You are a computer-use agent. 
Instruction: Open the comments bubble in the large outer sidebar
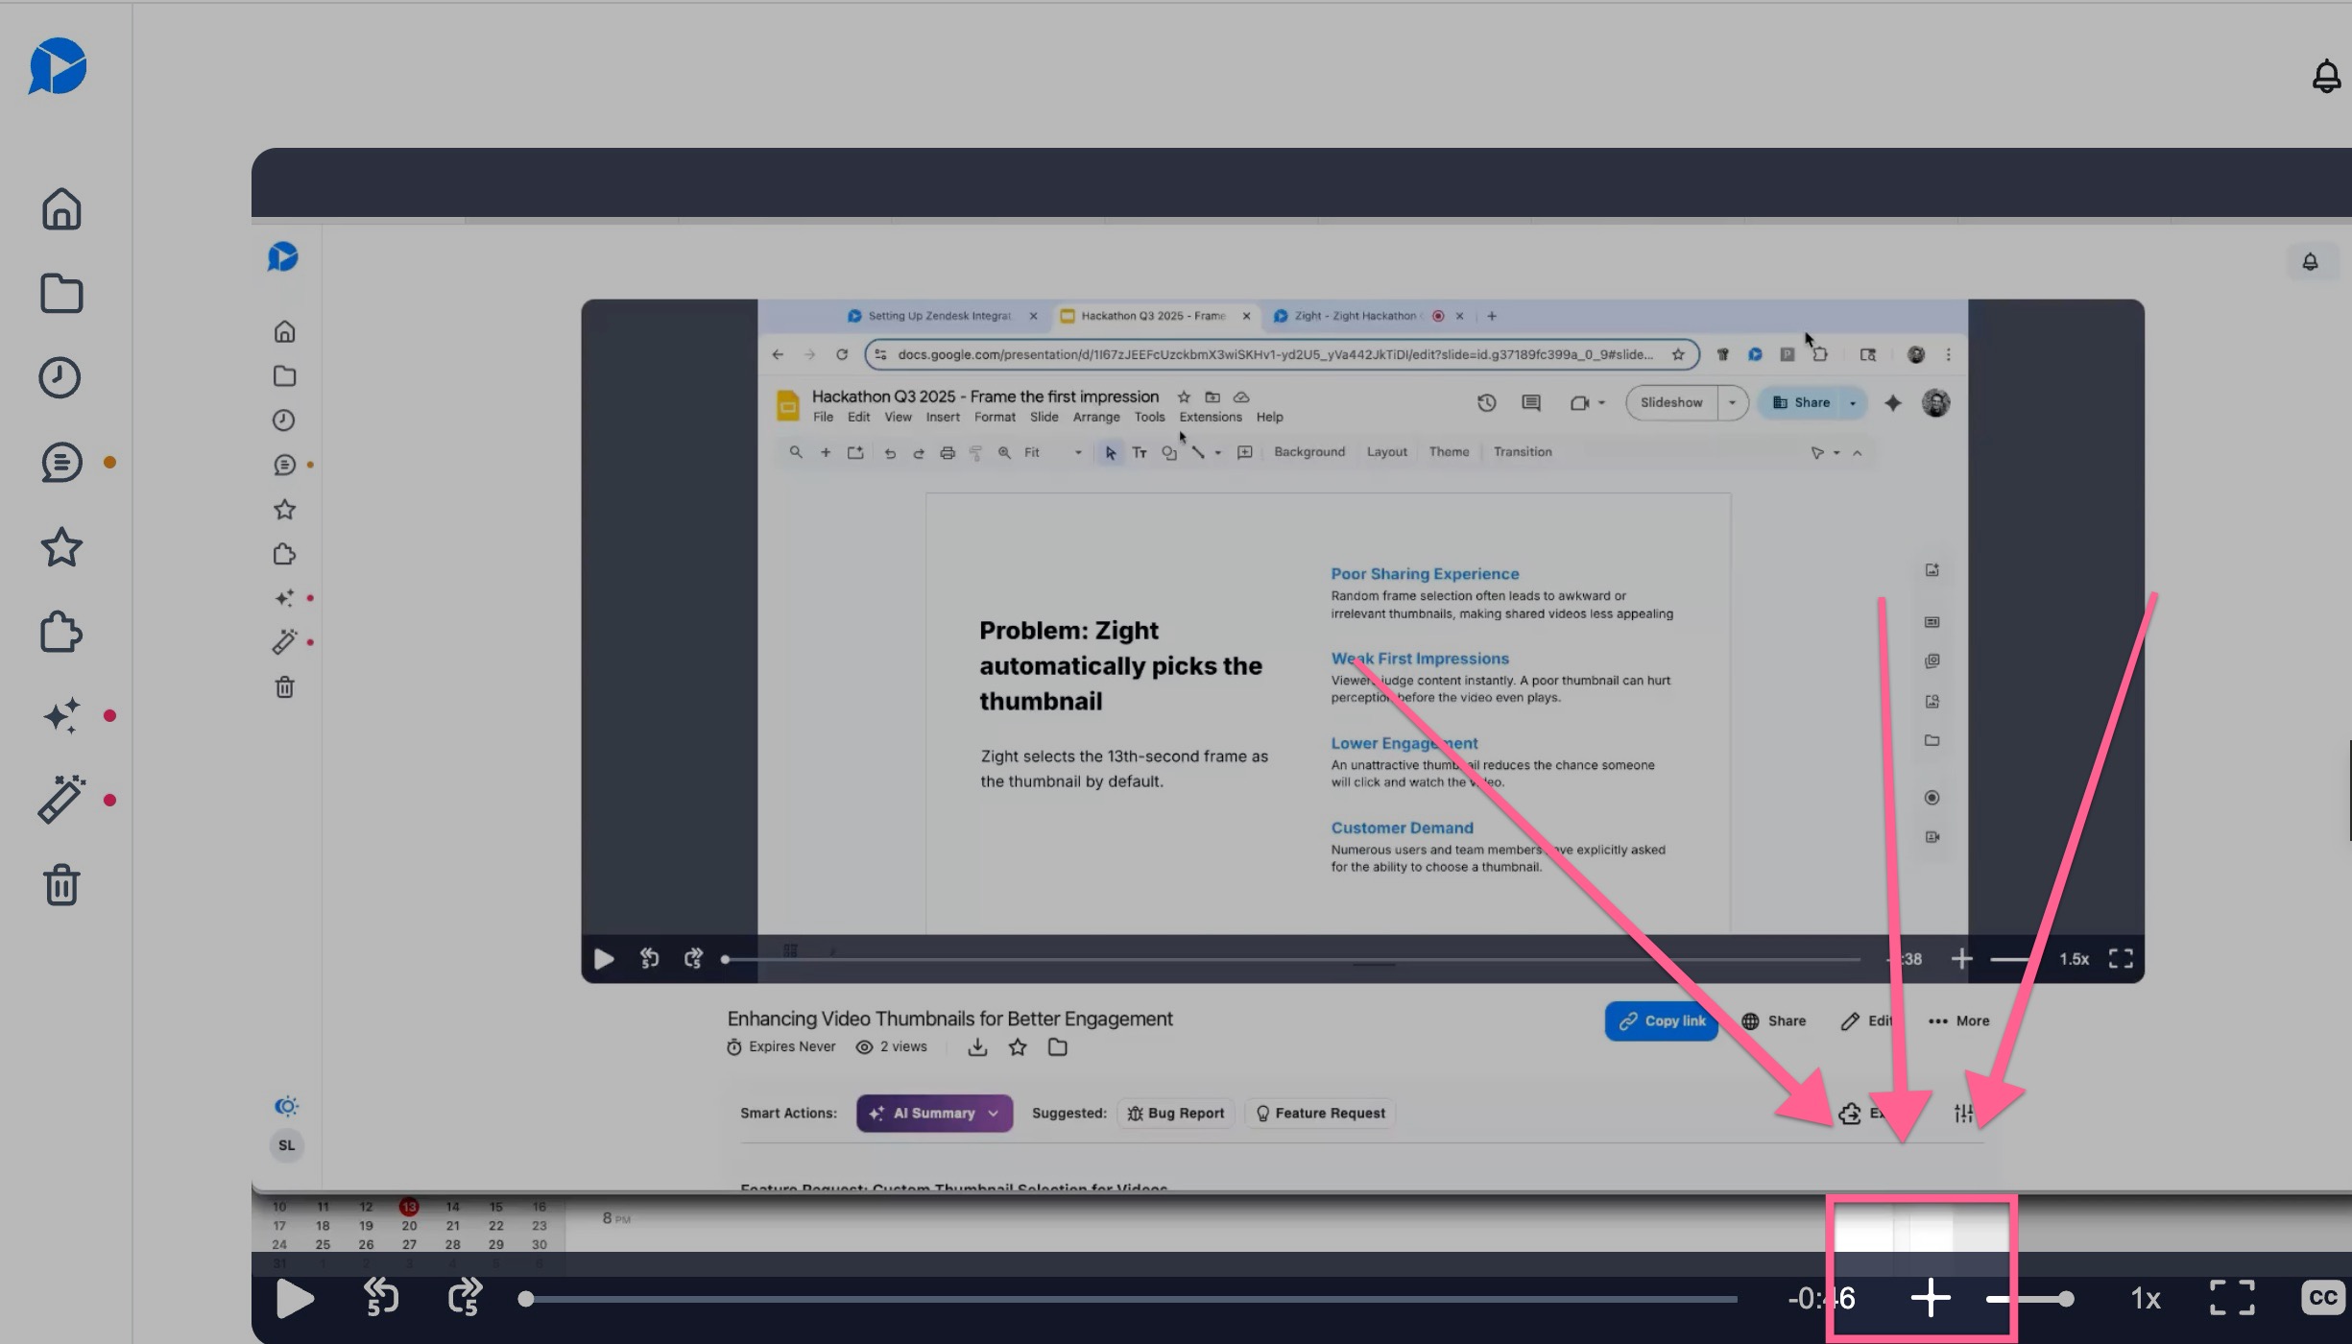[x=61, y=463]
